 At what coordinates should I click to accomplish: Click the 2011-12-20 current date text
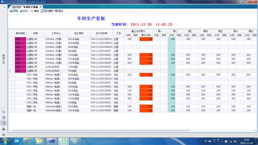[141, 24]
